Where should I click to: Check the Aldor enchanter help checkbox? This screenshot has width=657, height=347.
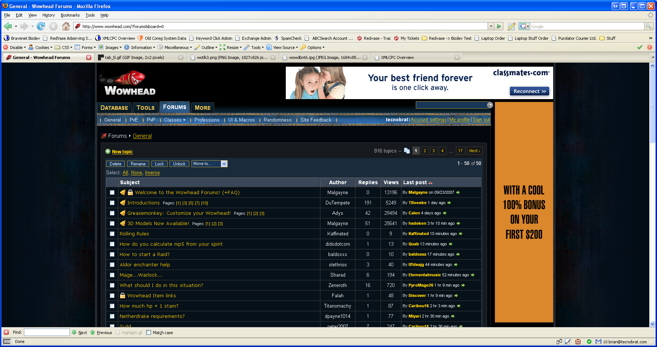112,264
